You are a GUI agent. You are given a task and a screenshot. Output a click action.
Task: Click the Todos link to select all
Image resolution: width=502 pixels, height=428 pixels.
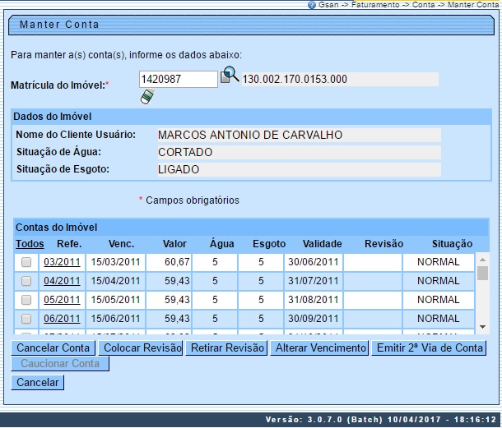click(x=30, y=244)
